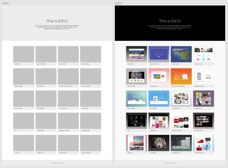
Task: Select the Draft frame label
Action: coord(5,3)
